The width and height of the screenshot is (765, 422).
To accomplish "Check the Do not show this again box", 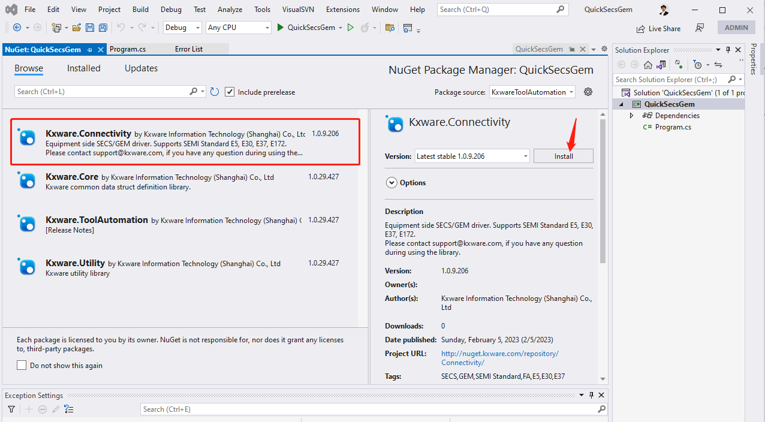I will (22, 365).
